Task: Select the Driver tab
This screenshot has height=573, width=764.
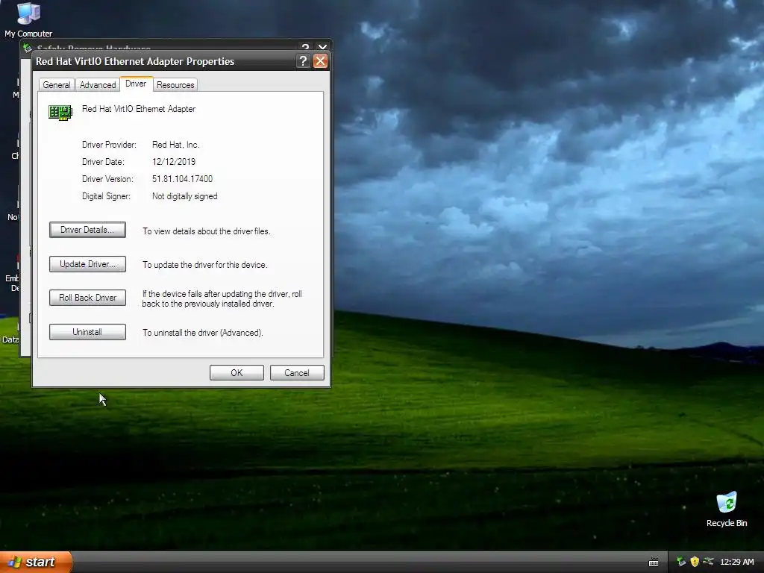Action: 136,84
